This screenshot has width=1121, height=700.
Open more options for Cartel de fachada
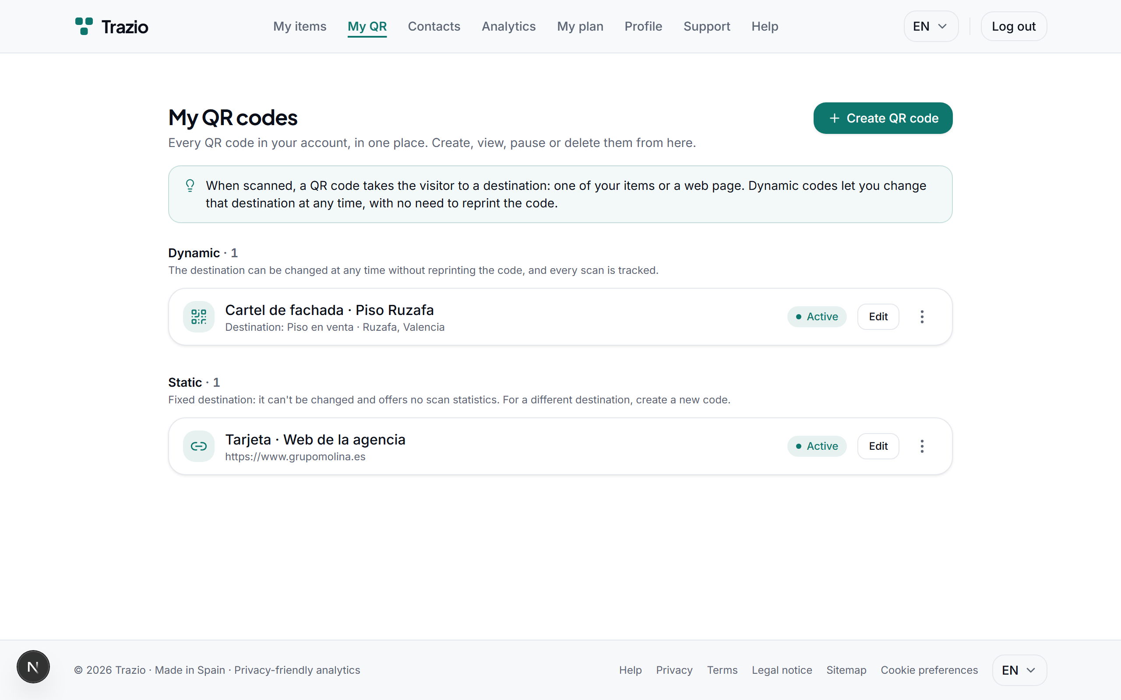coord(922,317)
